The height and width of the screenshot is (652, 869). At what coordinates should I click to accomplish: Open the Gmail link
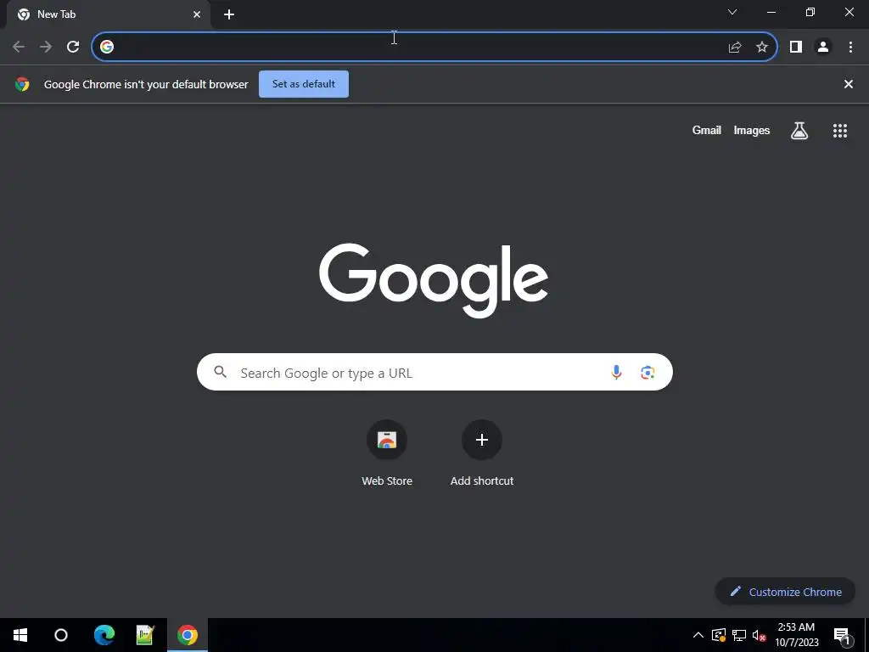tap(707, 130)
